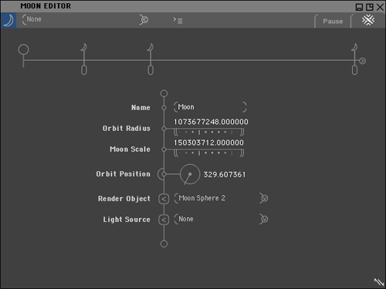Select the circle node at timeline start
The height and width of the screenshot is (289, 386).
23,49
